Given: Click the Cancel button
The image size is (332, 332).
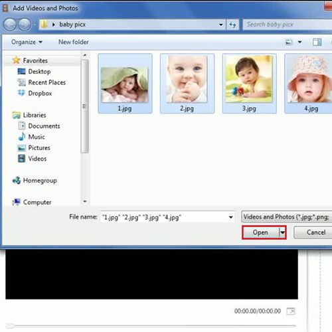Looking at the screenshot, I should pyautogui.click(x=315, y=232).
